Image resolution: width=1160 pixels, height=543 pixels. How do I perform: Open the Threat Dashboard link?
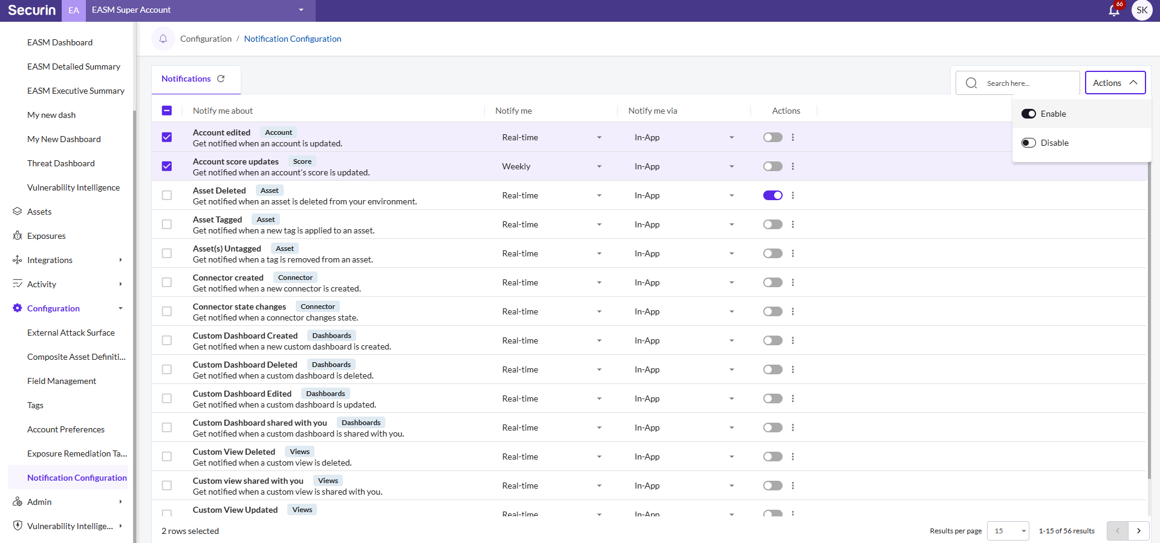click(x=61, y=163)
